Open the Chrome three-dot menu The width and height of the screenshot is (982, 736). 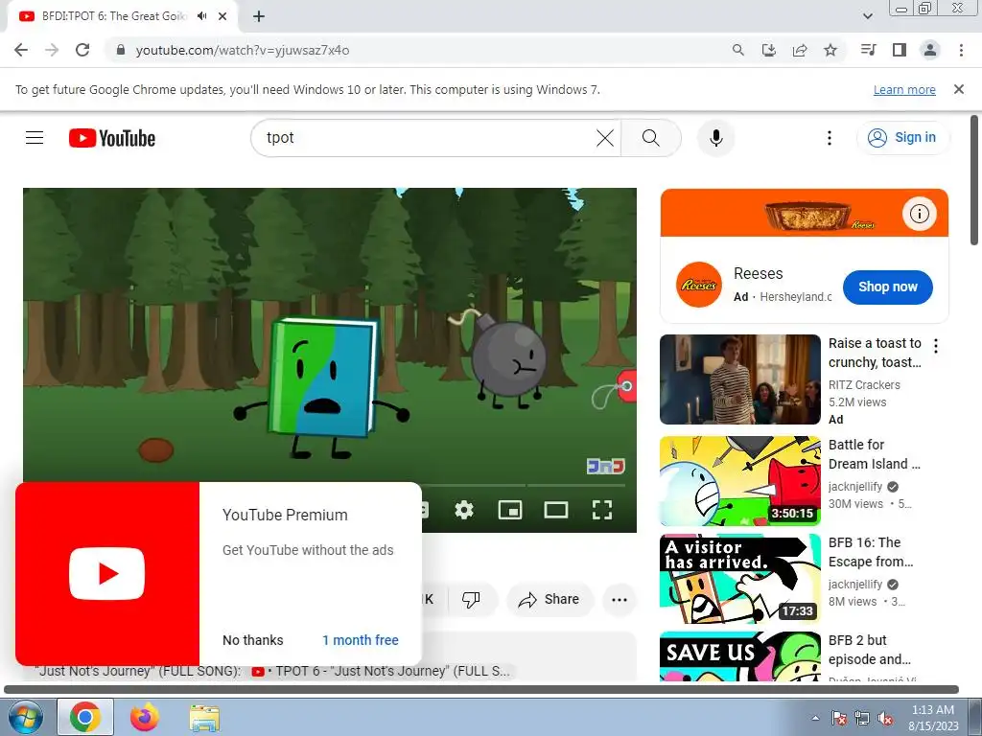[961, 50]
